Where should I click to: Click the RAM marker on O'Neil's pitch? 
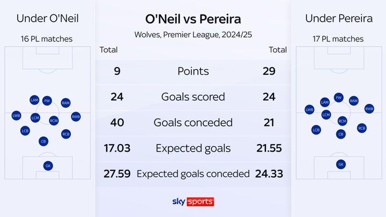[x=65, y=102]
